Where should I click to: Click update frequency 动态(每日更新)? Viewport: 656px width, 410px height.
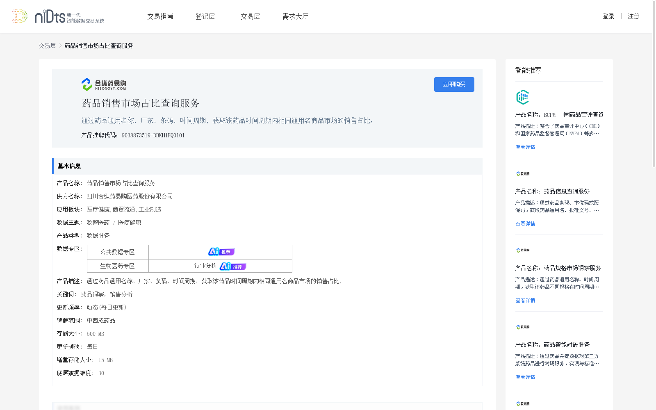[x=107, y=307]
